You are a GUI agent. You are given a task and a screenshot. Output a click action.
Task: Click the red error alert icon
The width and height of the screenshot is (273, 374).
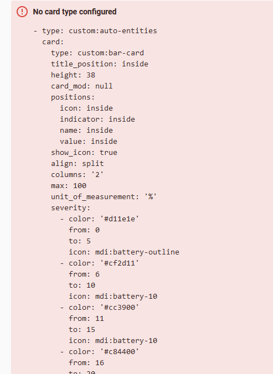22,12
